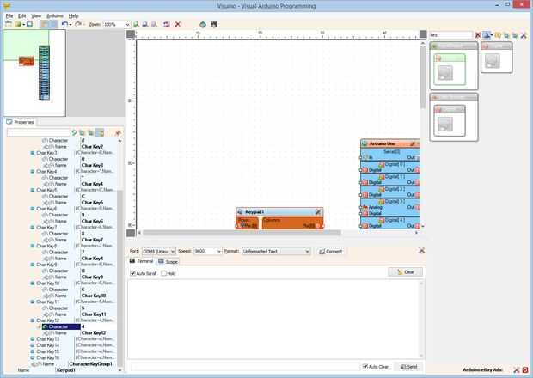Click the Clear button
Viewport: 533px width, 378px height.
click(406, 272)
